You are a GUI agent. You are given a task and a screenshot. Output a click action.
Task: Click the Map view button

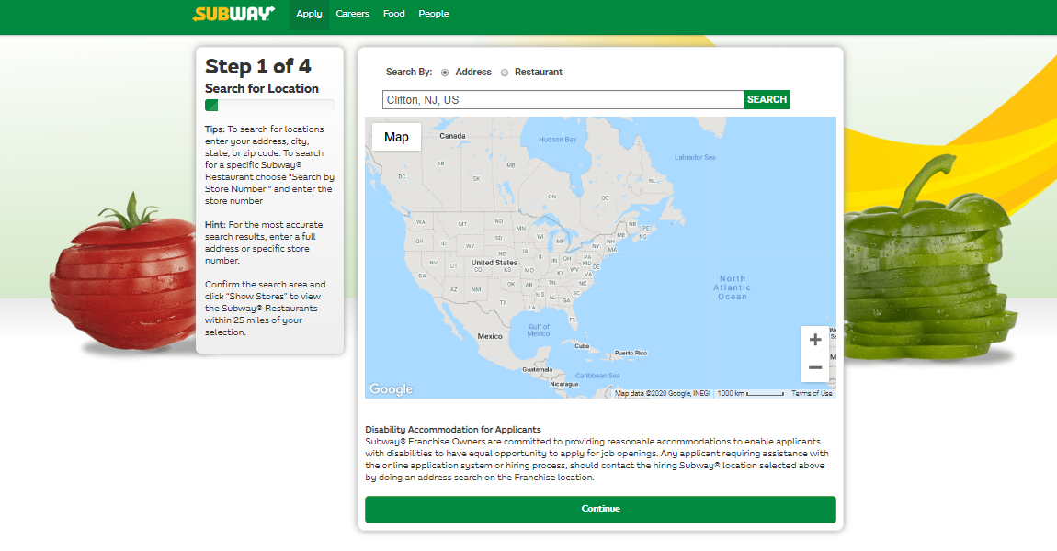click(x=396, y=137)
